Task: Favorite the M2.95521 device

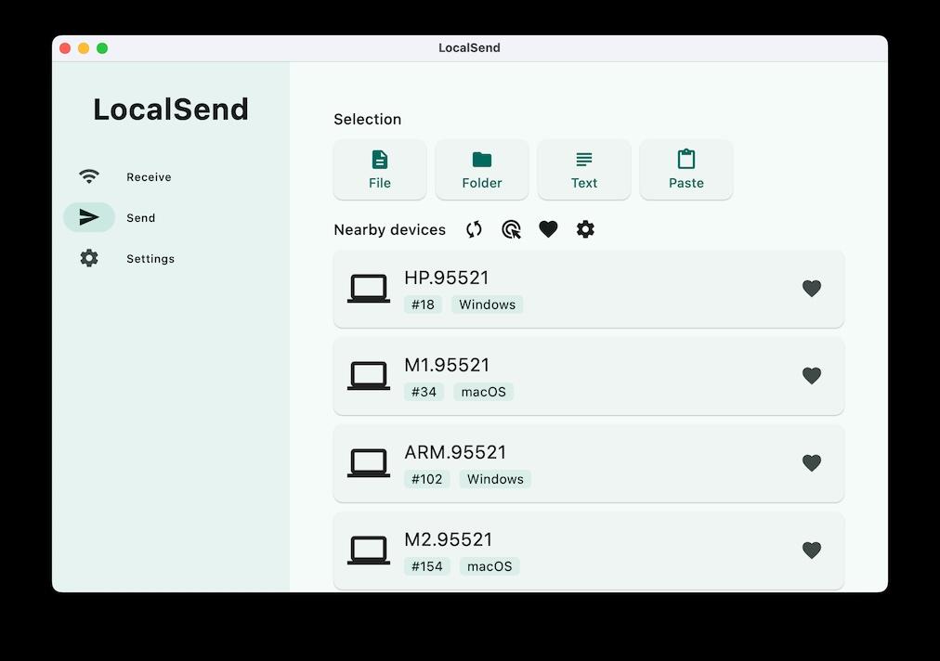Action: click(x=812, y=551)
